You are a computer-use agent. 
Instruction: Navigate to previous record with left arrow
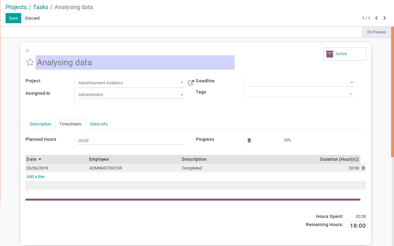click(x=376, y=18)
